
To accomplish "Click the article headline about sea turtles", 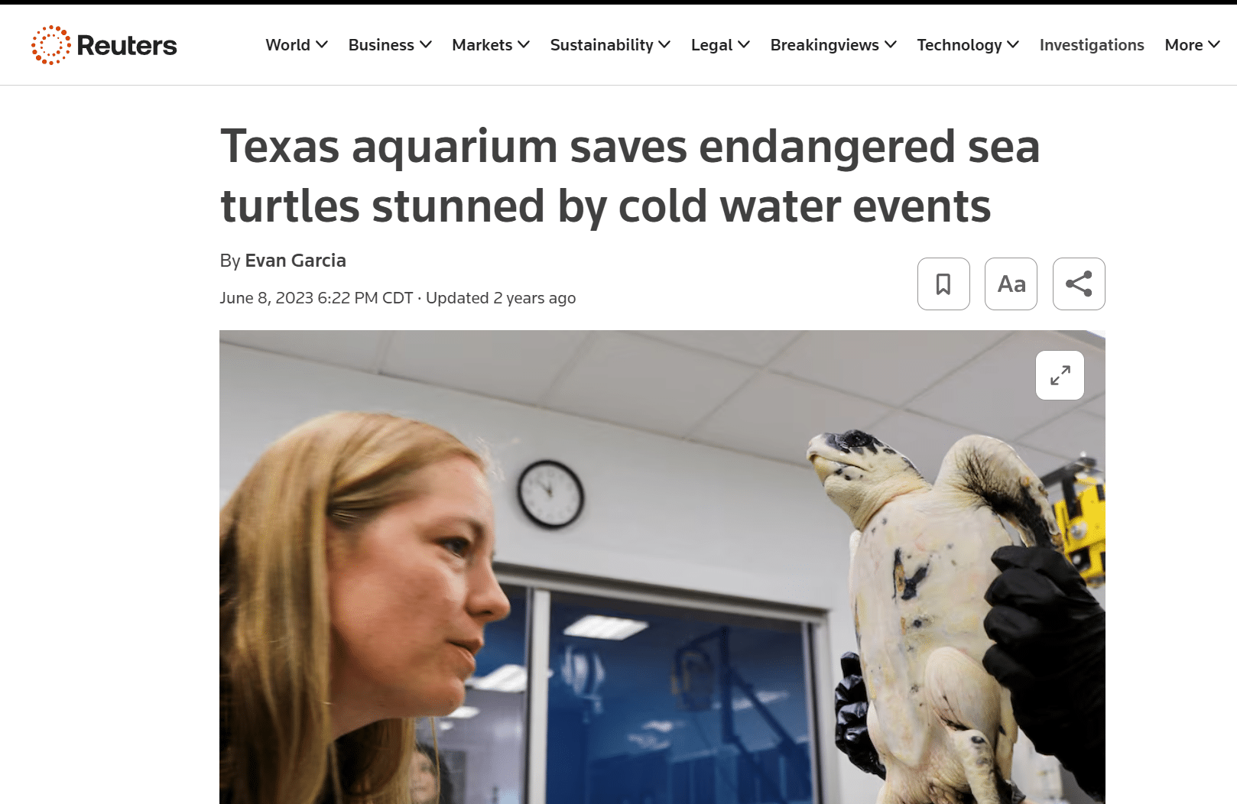I will [x=630, y=176].
